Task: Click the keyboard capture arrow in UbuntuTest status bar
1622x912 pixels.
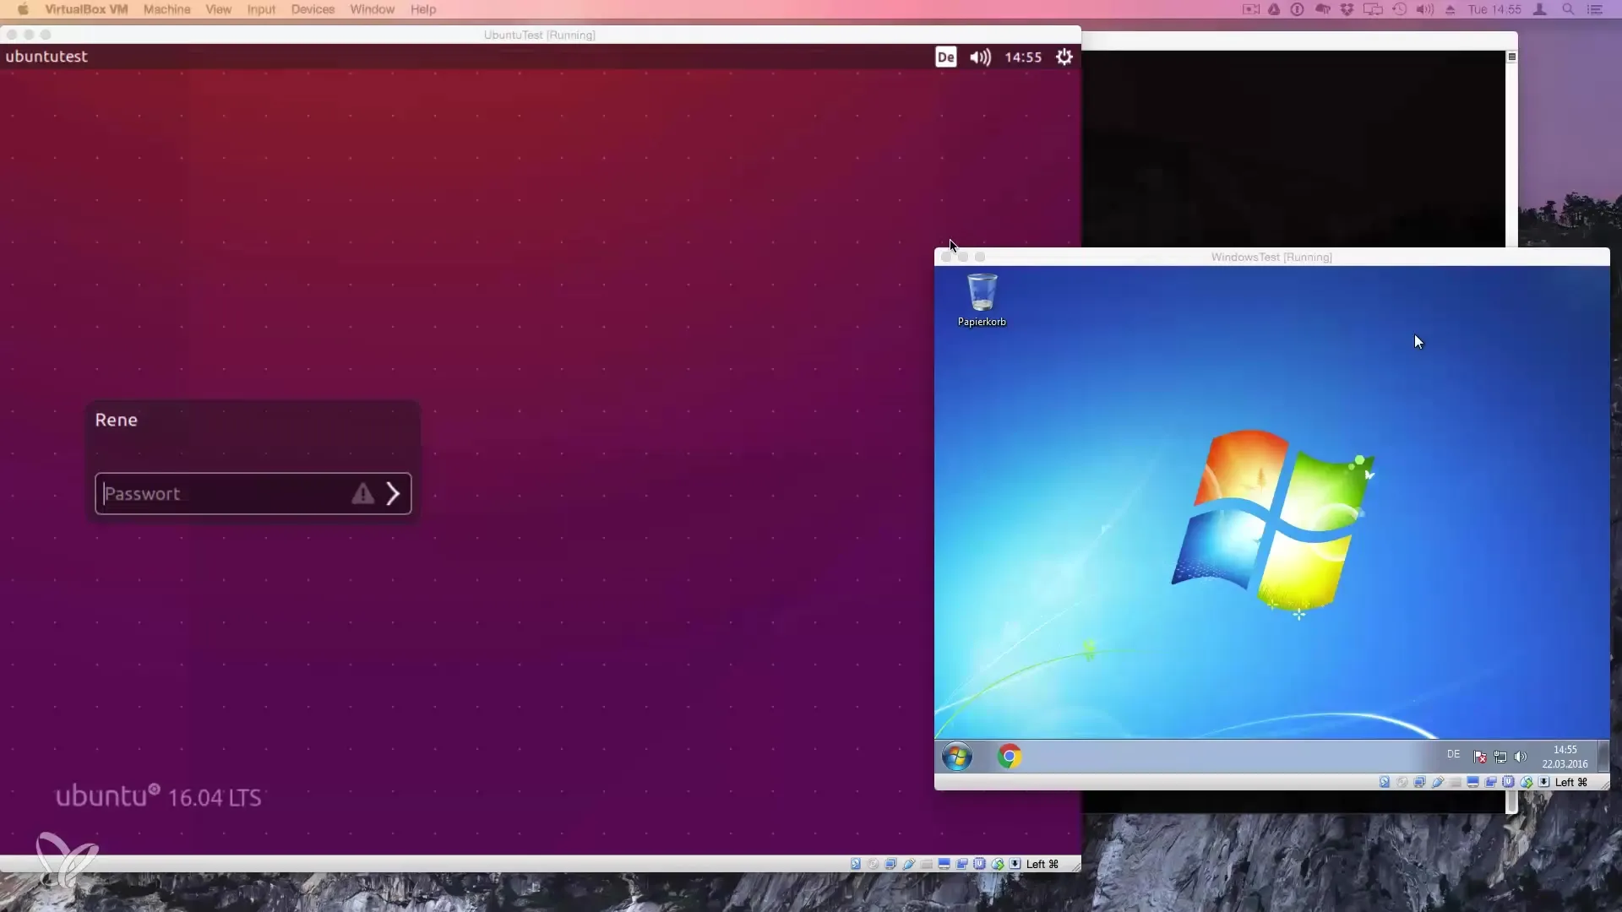Action: click(x=1015, y=864)
